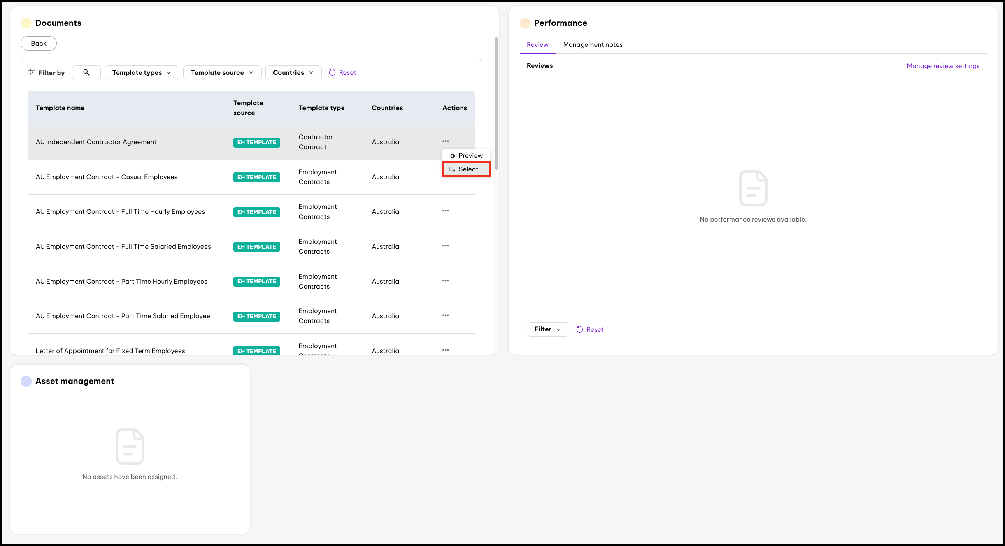Image resolution: width=1005 pixels, height=546 pixels.
Task: Open actions for Full Time Salaried Employees contract
Action: tap(445, 246)
